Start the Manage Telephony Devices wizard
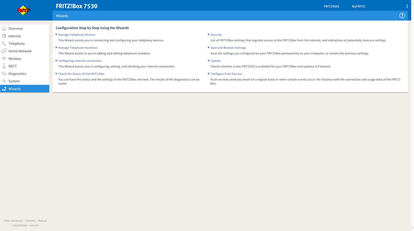The width and height of the screenshot is (414, 231). [x=77, y=35]
